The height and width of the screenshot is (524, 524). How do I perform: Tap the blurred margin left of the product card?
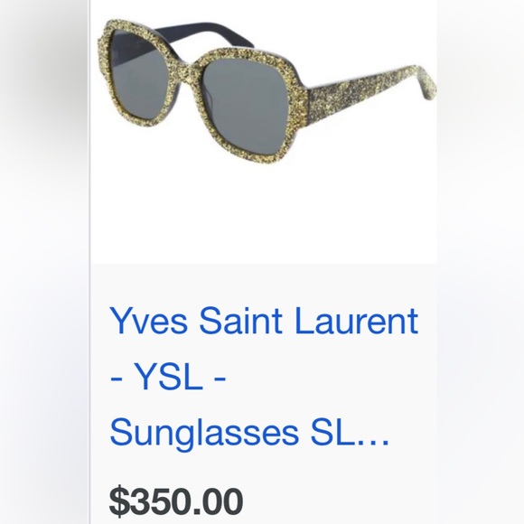tap(44, 262)
